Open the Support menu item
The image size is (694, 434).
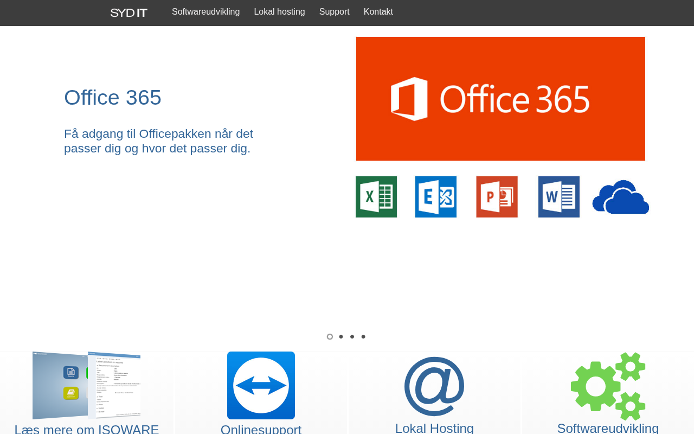pos(335,12)
